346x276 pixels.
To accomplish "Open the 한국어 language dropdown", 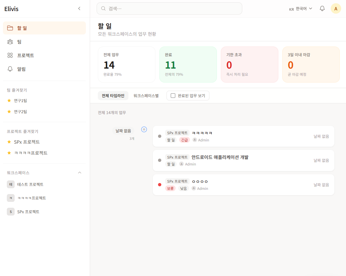I will tap(300, 9).
